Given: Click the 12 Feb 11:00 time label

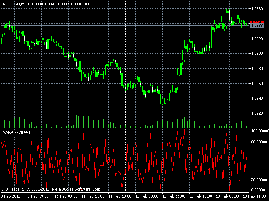Looking at the screenshot, I should (x=174, y=196).
